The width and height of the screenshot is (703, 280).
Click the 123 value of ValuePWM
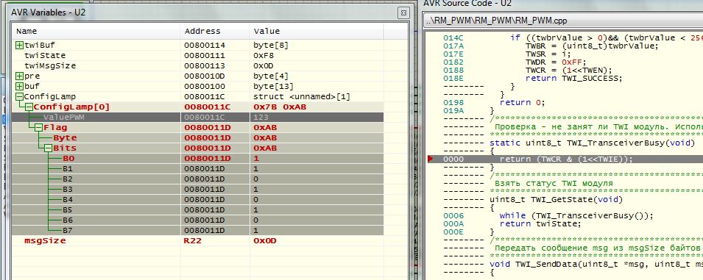261,117
